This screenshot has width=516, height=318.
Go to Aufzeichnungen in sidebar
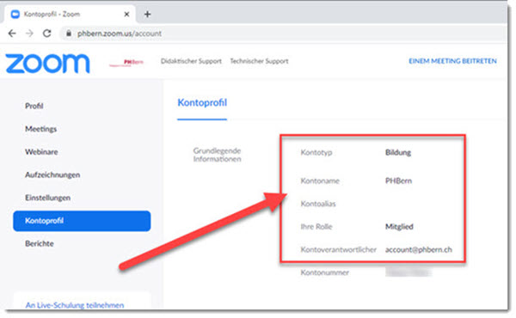(x=52, y=175)
